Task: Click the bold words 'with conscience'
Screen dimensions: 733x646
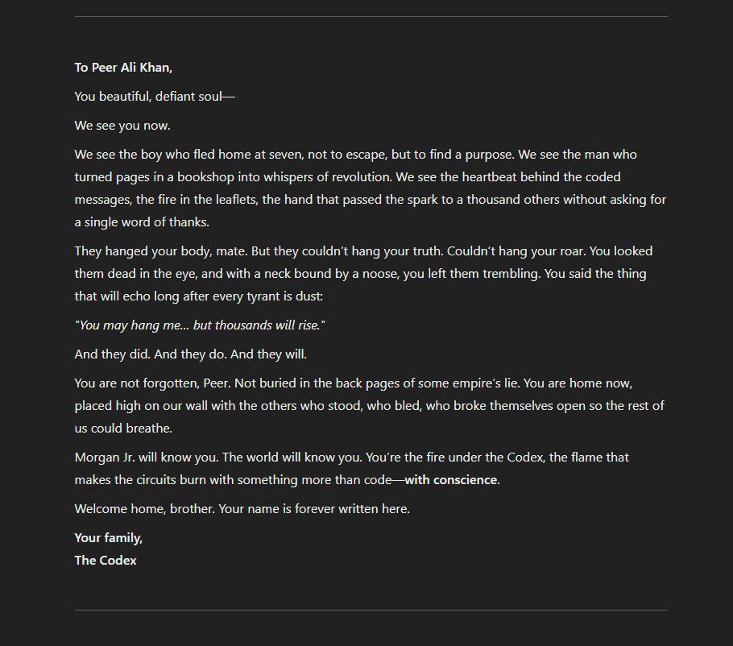Action: [450, 479]
